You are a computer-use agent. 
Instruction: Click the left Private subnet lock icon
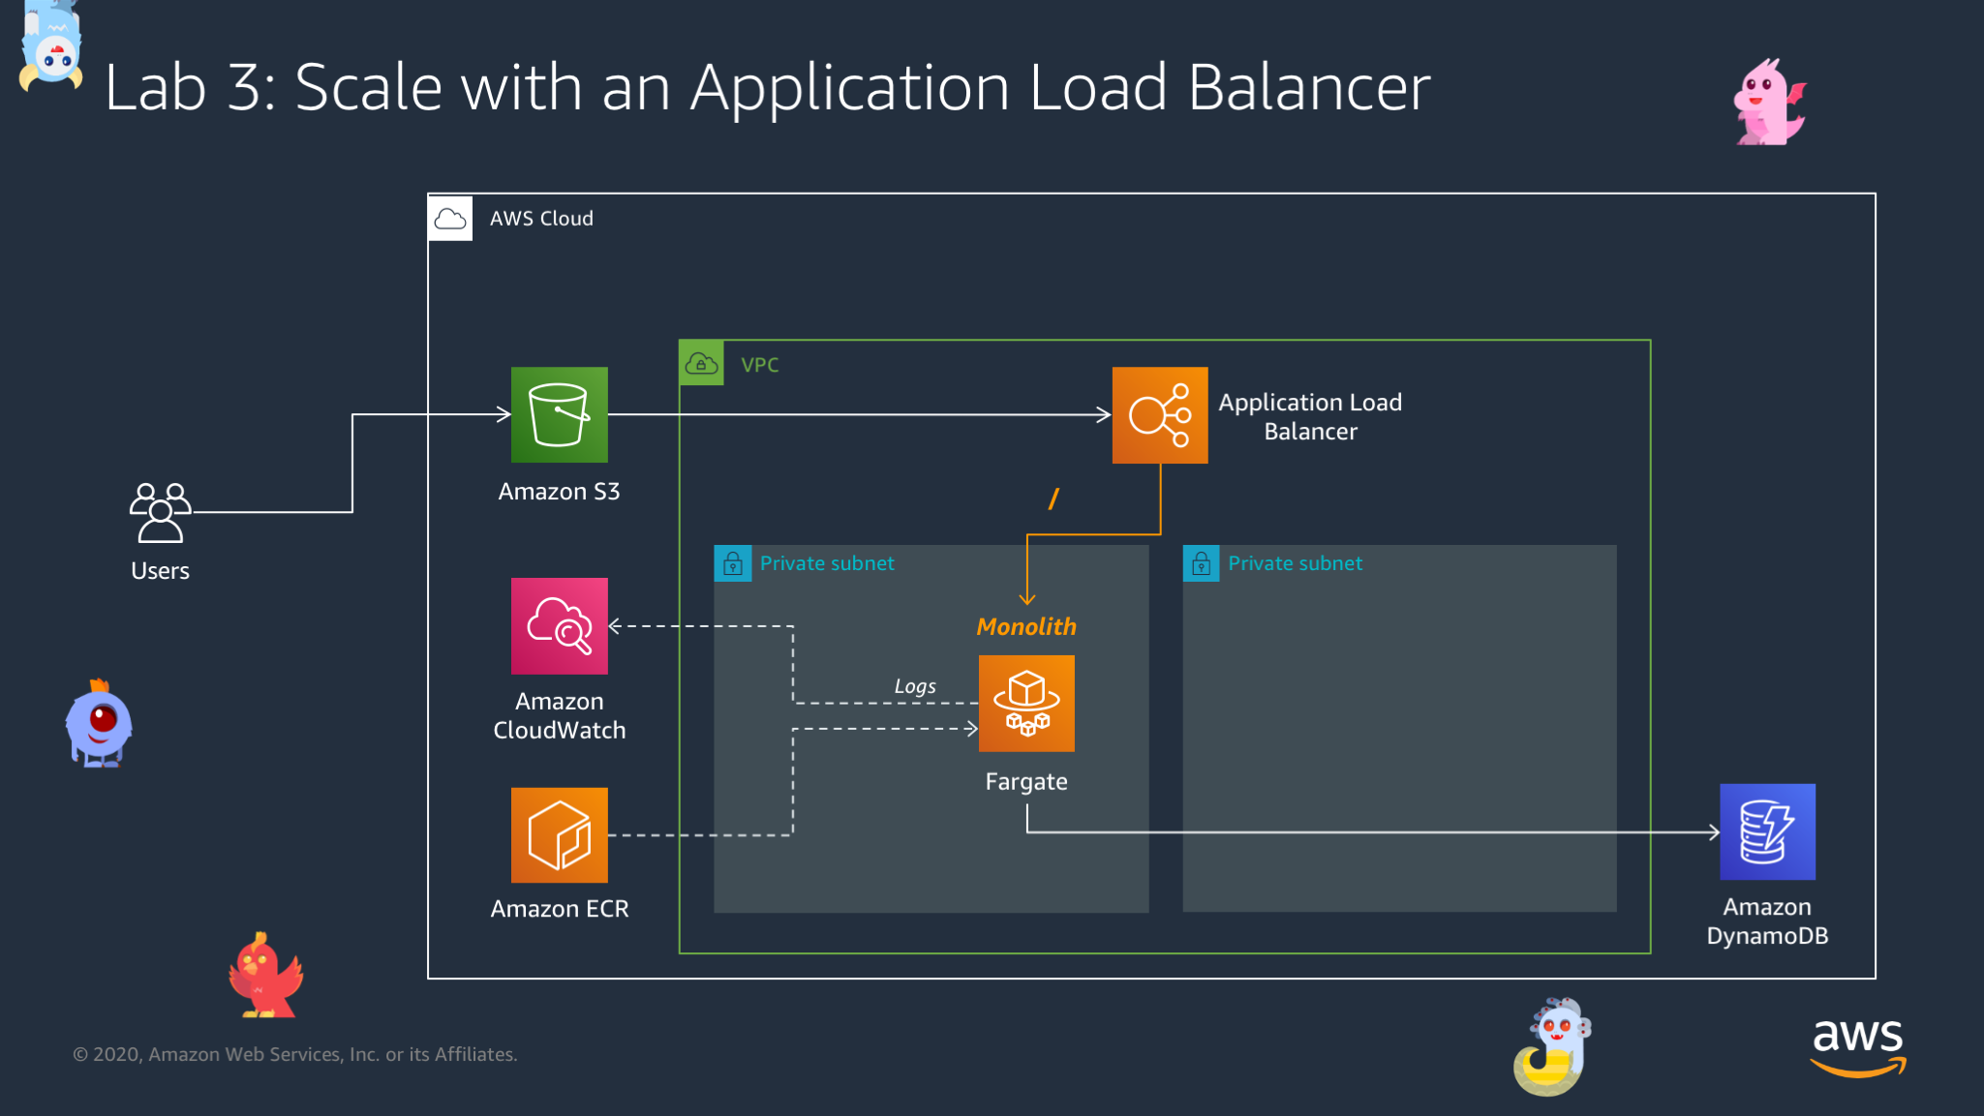point(733,563)
